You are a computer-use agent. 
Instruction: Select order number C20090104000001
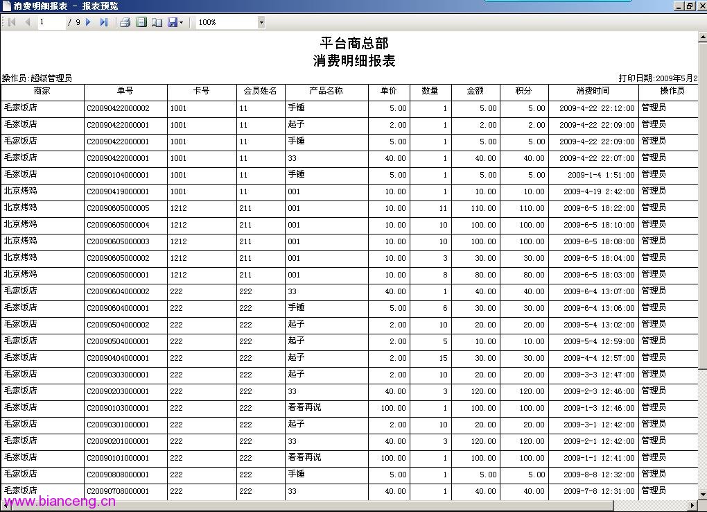click(x=118, y=175)
